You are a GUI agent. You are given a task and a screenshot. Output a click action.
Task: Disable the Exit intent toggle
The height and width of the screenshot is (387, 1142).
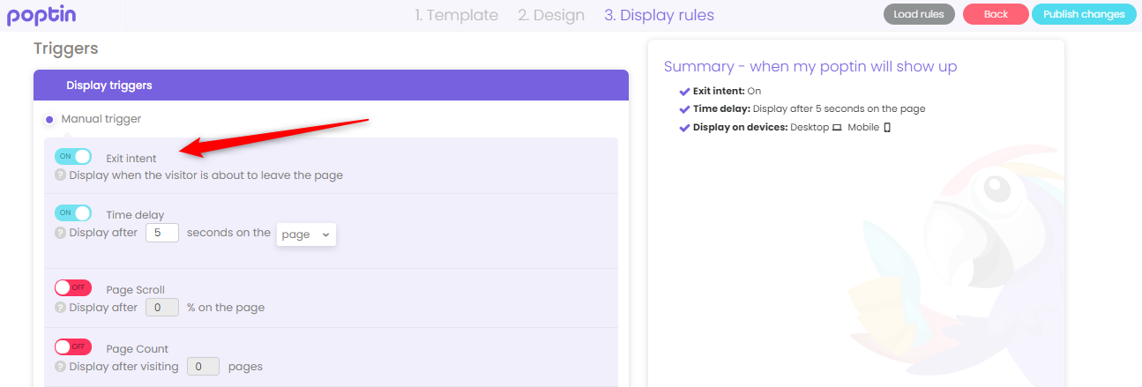(73, 157)
